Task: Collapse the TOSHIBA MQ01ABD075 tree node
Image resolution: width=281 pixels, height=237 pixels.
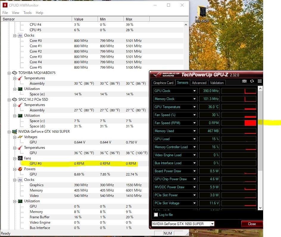Action: (x=9, y=73)
